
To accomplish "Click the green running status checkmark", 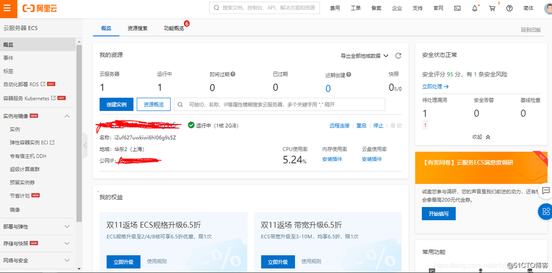I will 191,125.
